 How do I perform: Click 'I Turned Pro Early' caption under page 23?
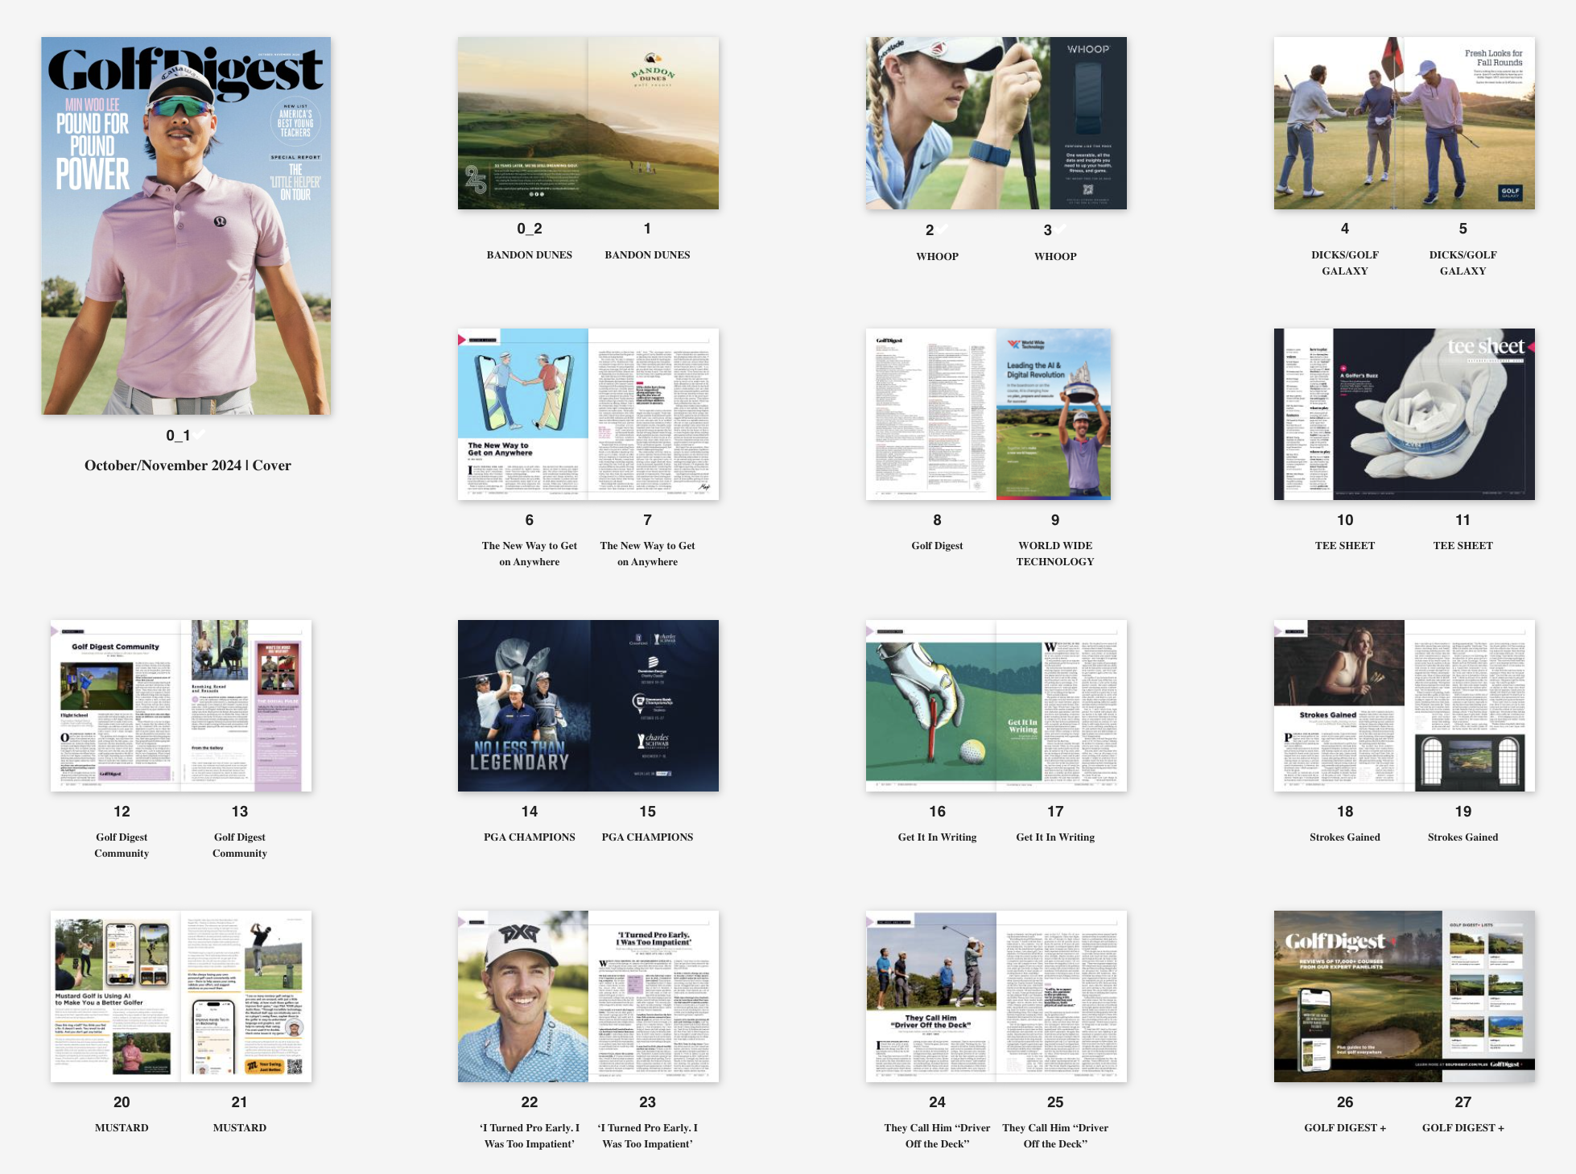click(x=648, y=1135)
